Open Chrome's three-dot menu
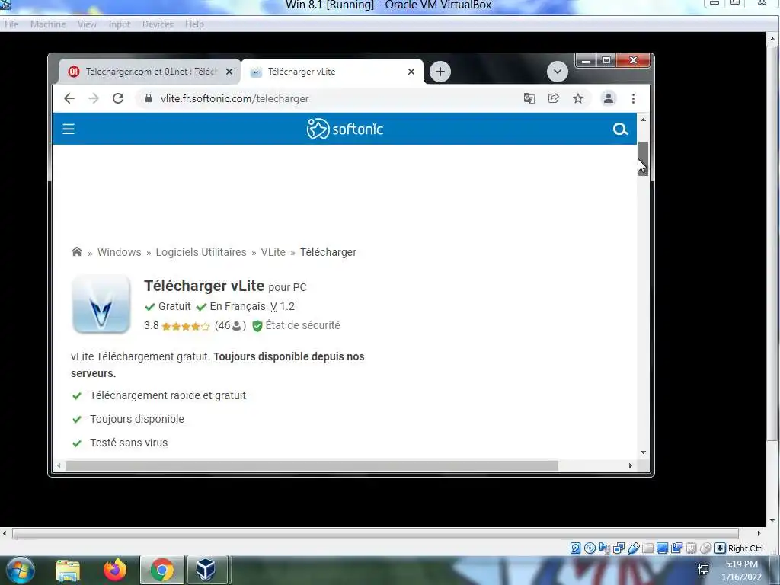 pos(633,98)
